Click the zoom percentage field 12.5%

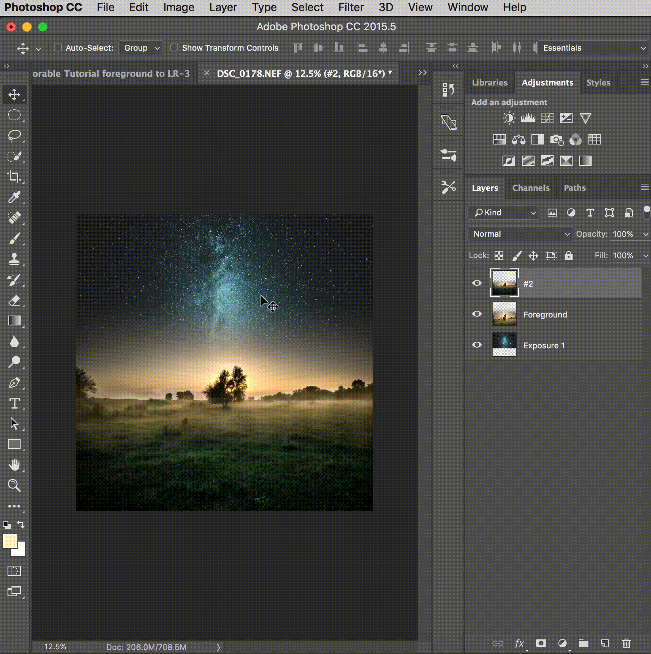(55, 647)
